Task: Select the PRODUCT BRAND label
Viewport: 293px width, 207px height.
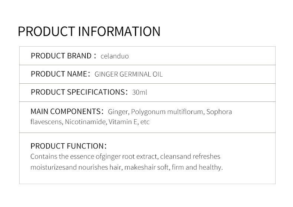Action: pyautogui.click(x=61, y=56)
